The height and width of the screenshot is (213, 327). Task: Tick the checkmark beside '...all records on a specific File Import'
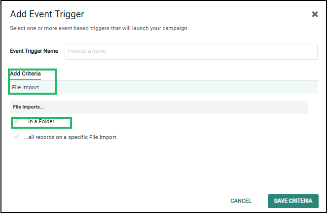pos(17,137)
